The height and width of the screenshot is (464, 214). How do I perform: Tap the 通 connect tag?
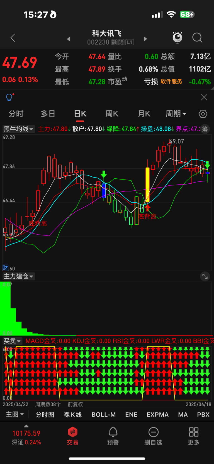click(121, 42)
